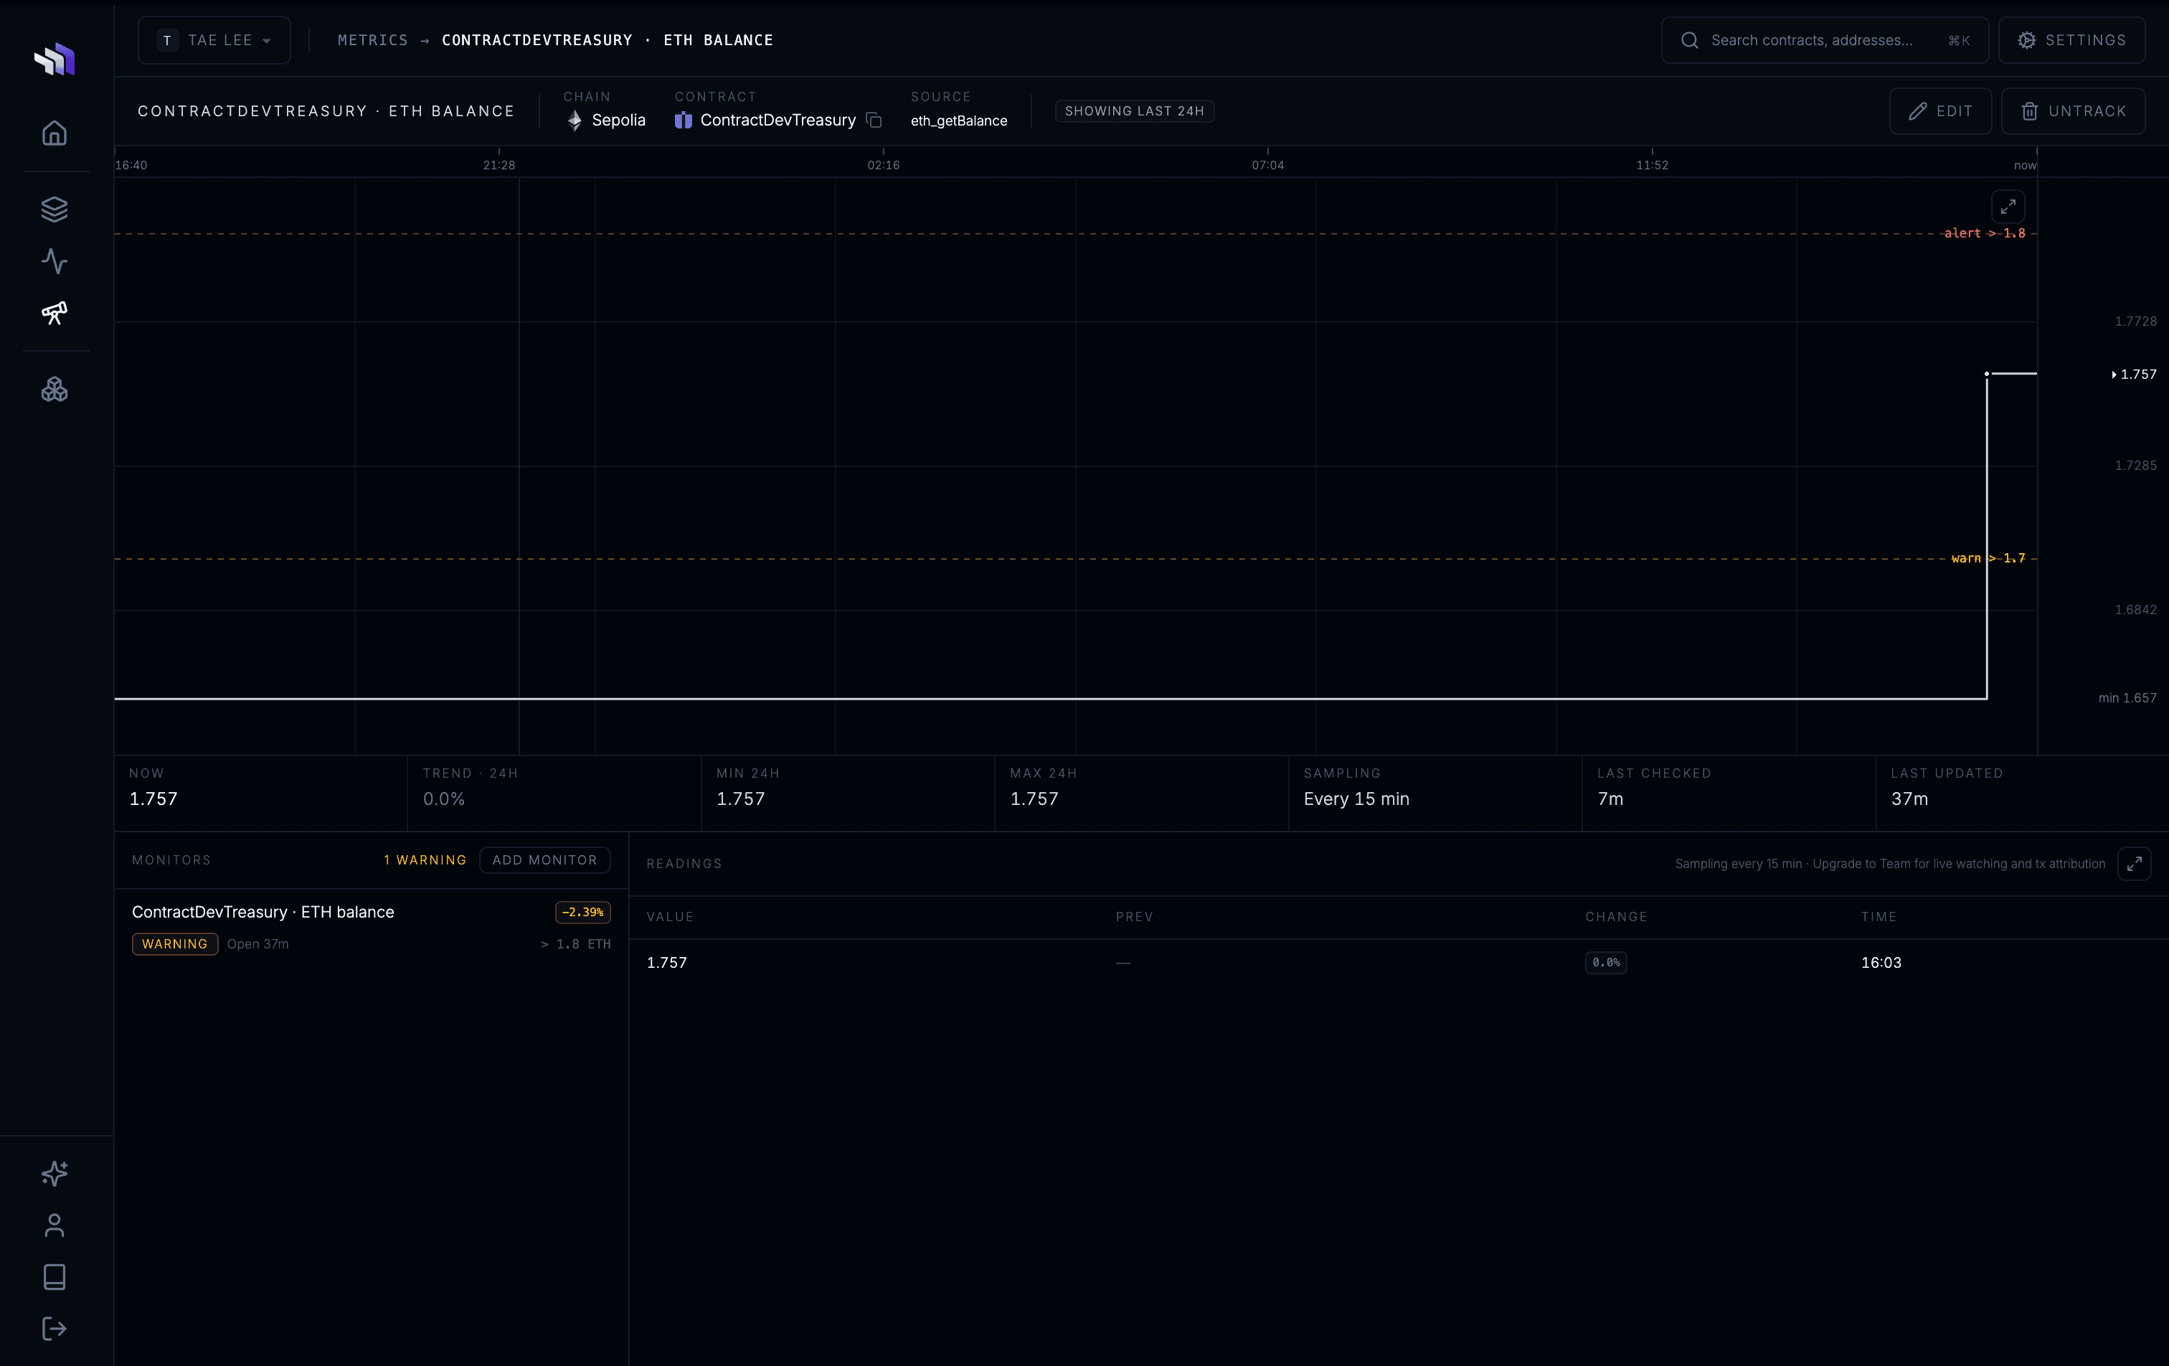Viewport: 2169px width, 1366px height.
Task: Expand the Readings table
Action: [2134, 863]
